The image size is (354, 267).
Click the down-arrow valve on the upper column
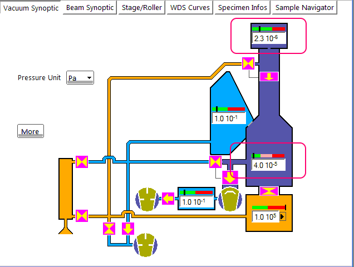pyautogui.click(x=269, y=76)
